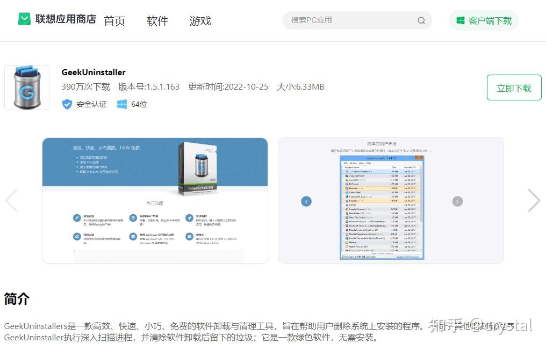This screenshot has width=546, height=350.
Task: Show previous screenshot with left carousel arrow
Action: (x=11, y=200)
